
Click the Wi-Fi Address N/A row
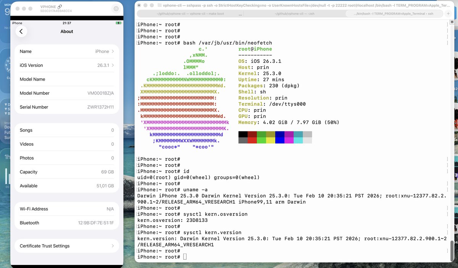[67, 209]
